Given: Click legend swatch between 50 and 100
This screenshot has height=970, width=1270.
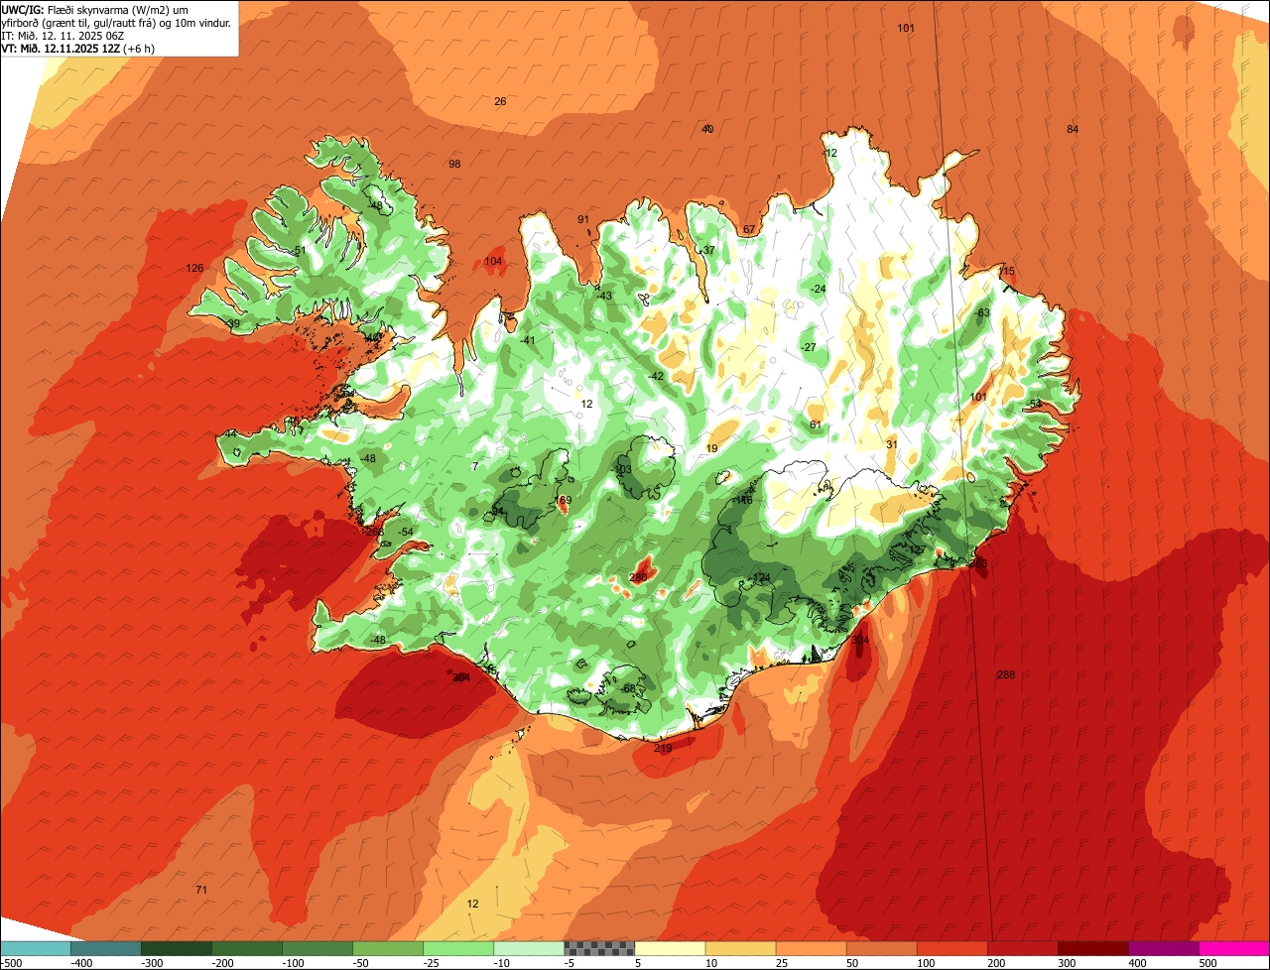Looking at the screenshot, I should tap(882, 948).
